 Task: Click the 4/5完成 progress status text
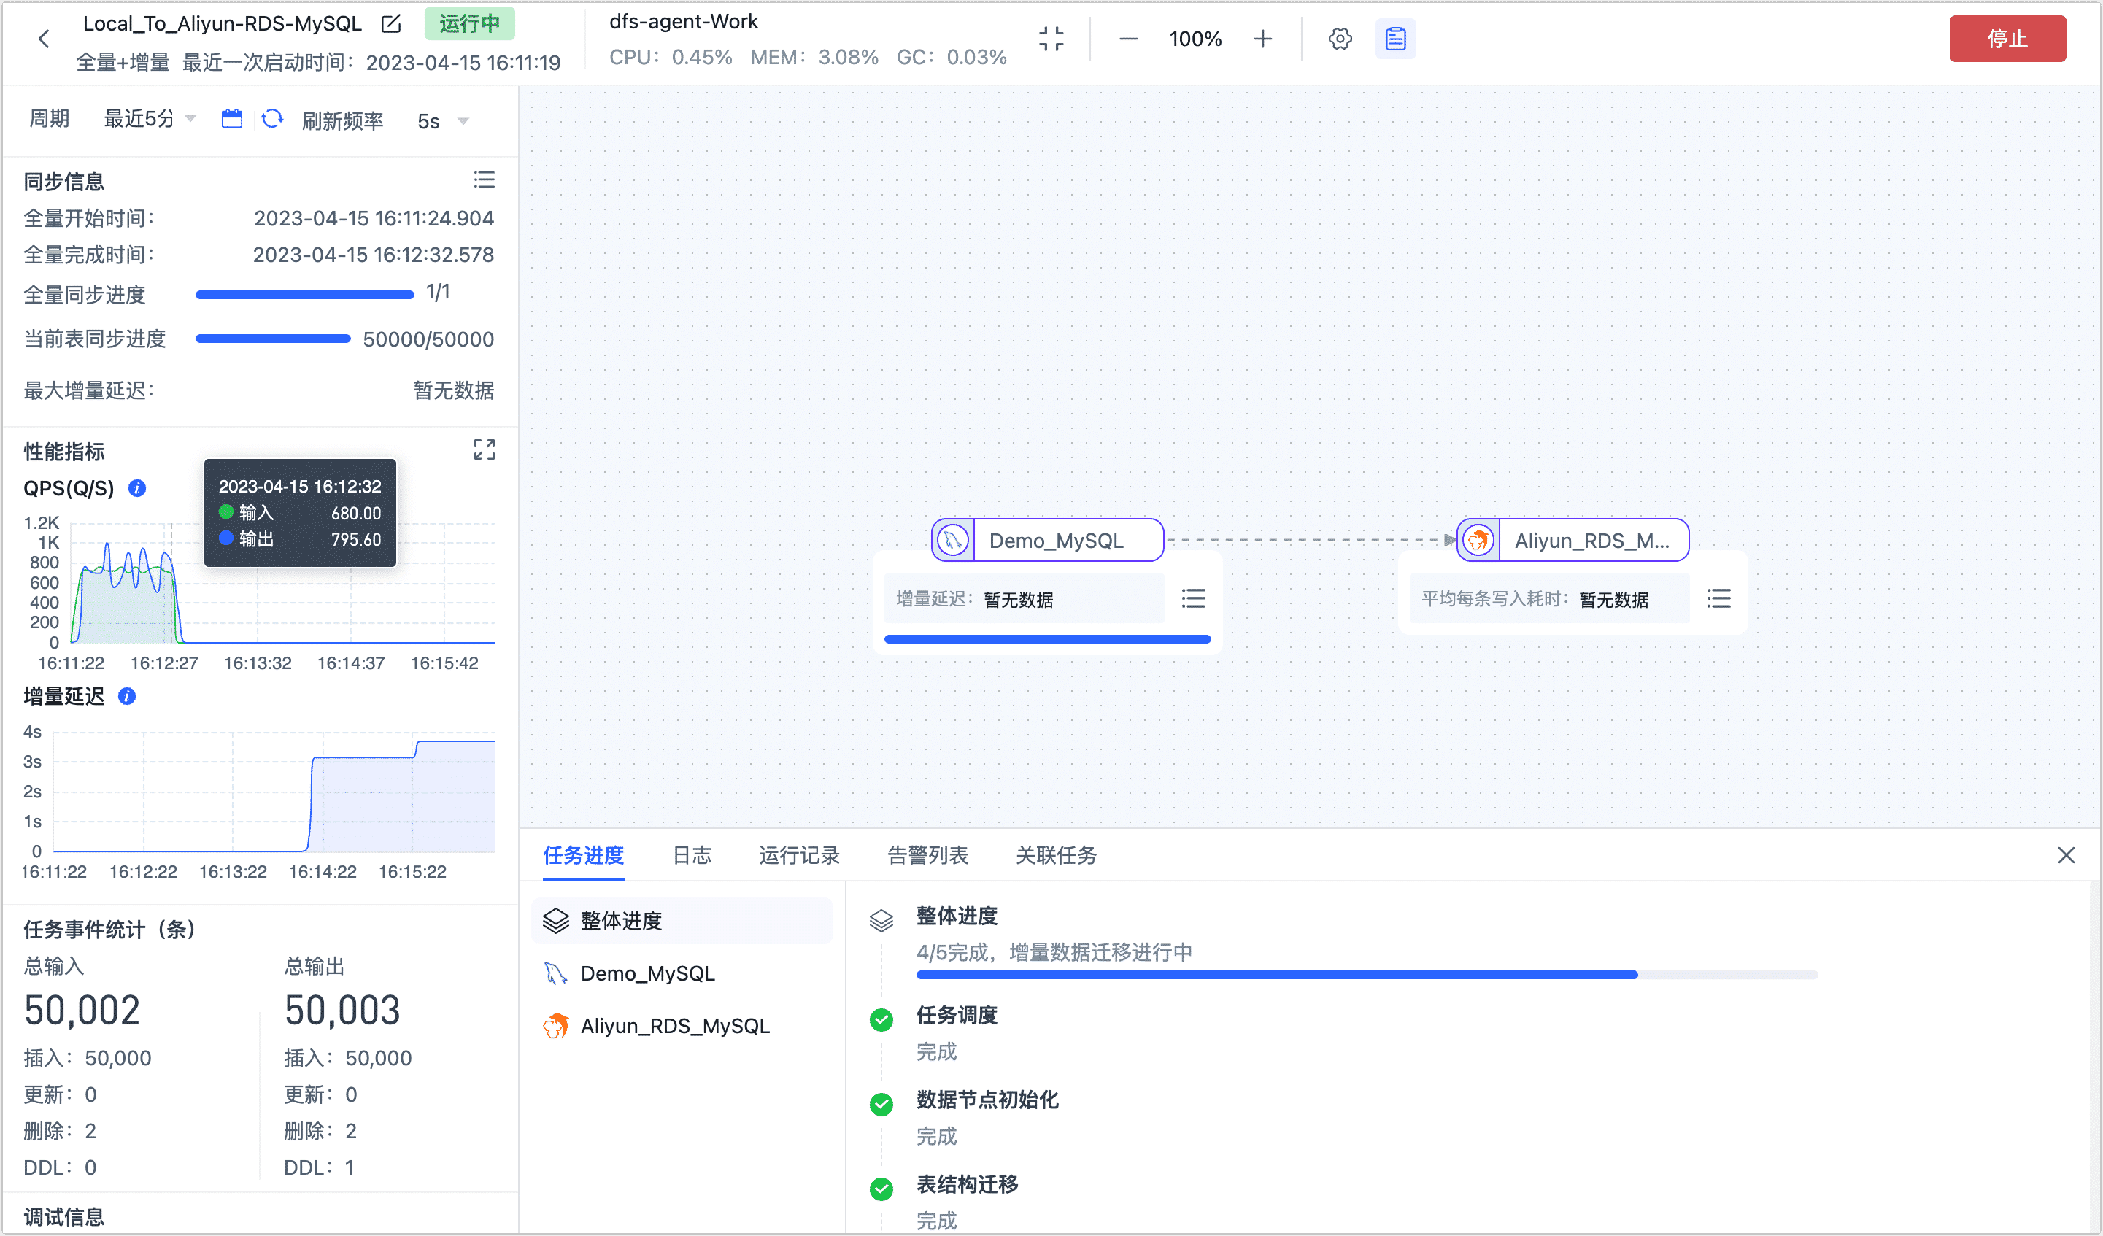click(1054, 952)
